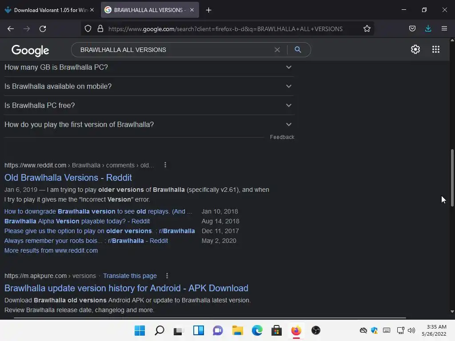Open 'How to downgrade Brawlhalla version' link

[x=98, y=211]
